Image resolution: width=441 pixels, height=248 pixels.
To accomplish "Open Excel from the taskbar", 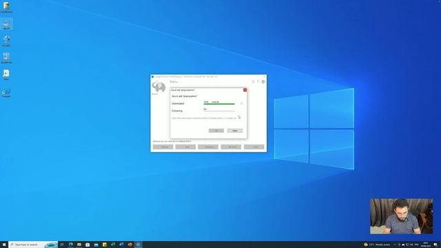I will pos(113,245).
